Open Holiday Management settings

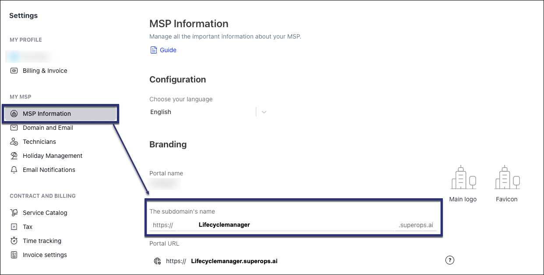click(53, 156)
